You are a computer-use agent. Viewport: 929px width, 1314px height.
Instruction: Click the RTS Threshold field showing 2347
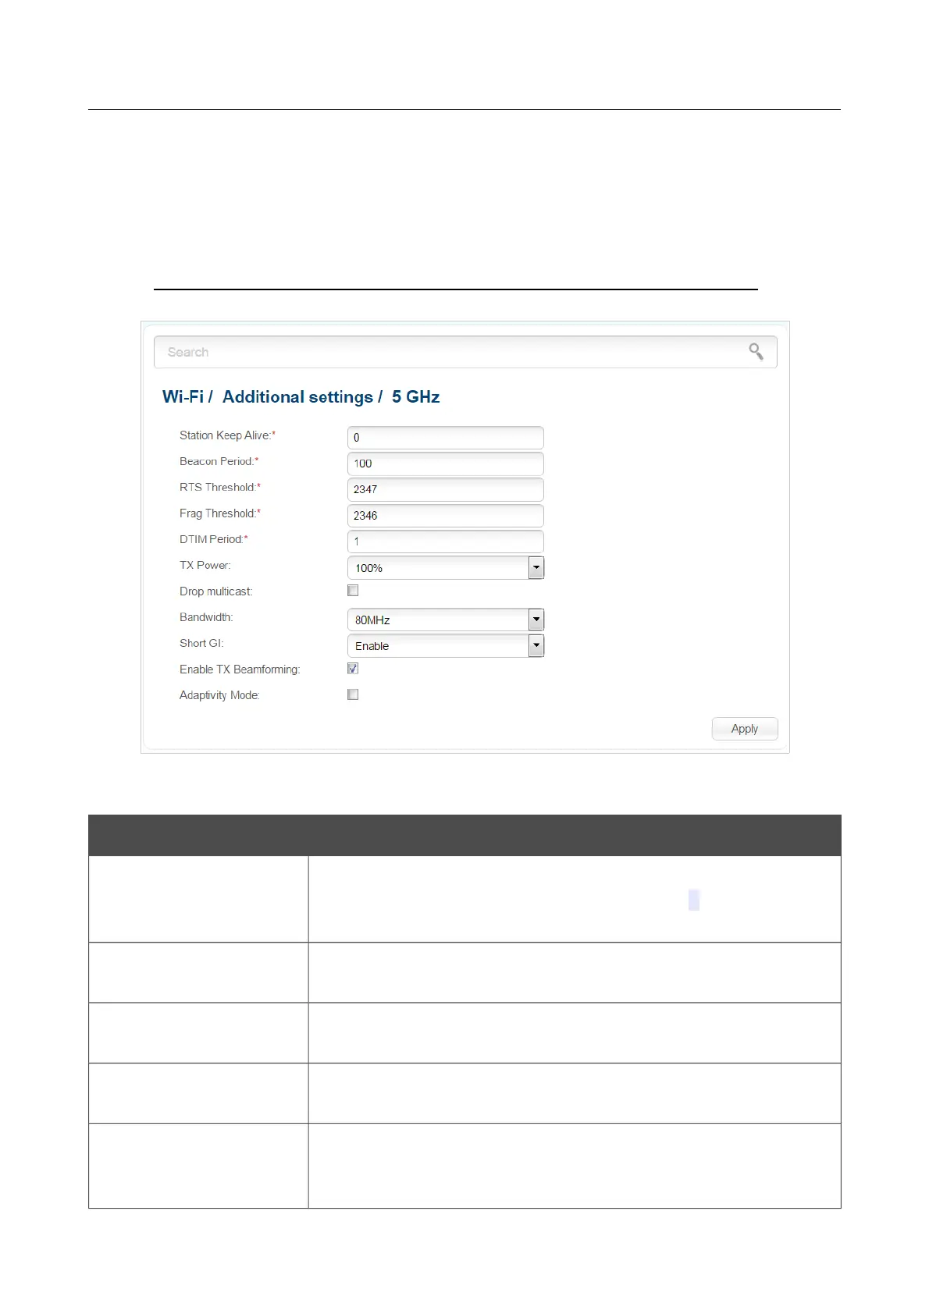445,489
